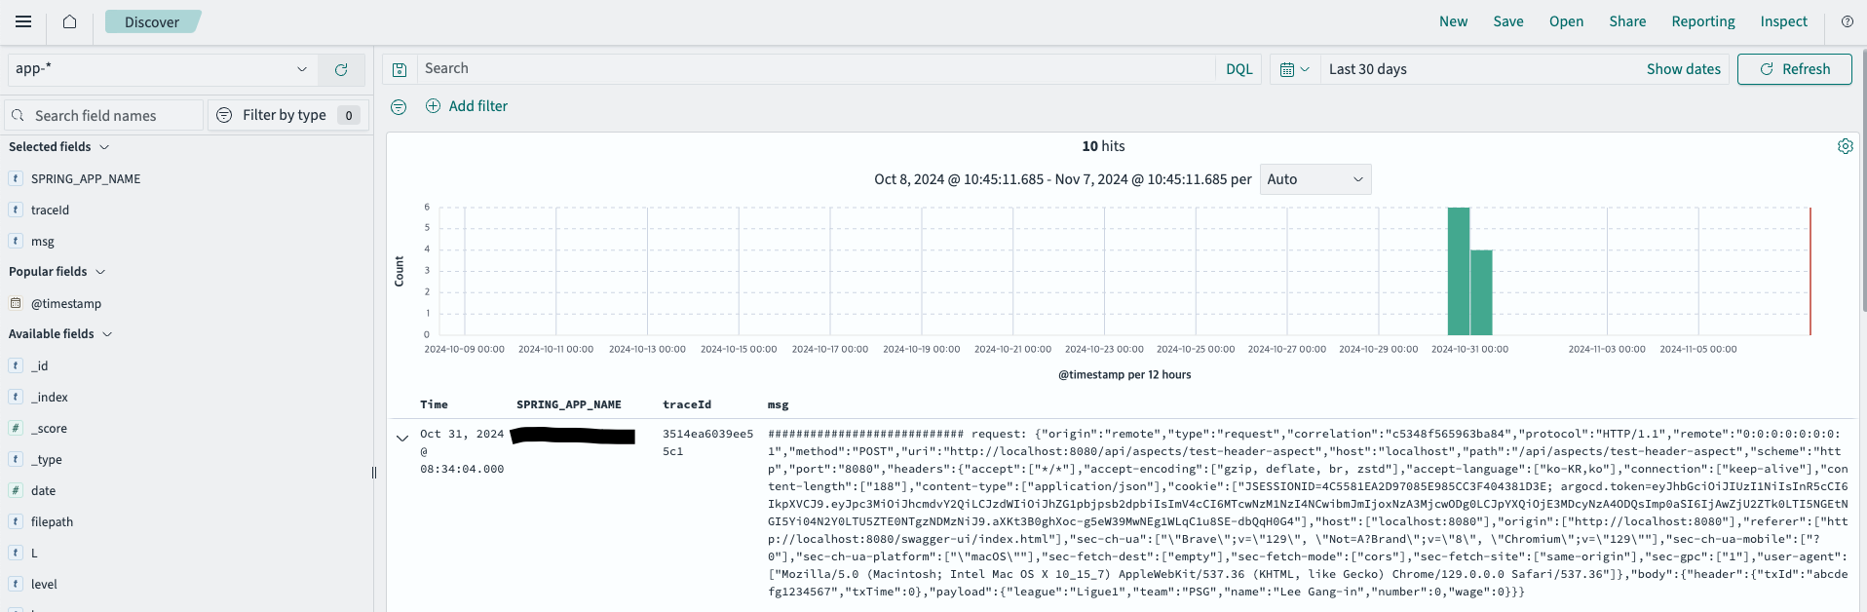The width and height of the screenshot is (1867, 612).
Task: Click the type icon beside msg field
Action: (16, 241)
